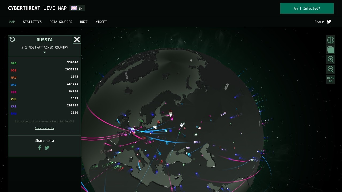Screen dimensions: 342x192
Task: Share Russia data on Facebook
Action: [x=40, y=148]
